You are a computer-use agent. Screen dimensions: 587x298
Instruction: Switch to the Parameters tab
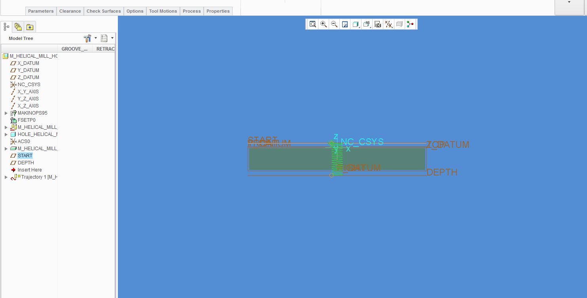[x=41, y=11]
